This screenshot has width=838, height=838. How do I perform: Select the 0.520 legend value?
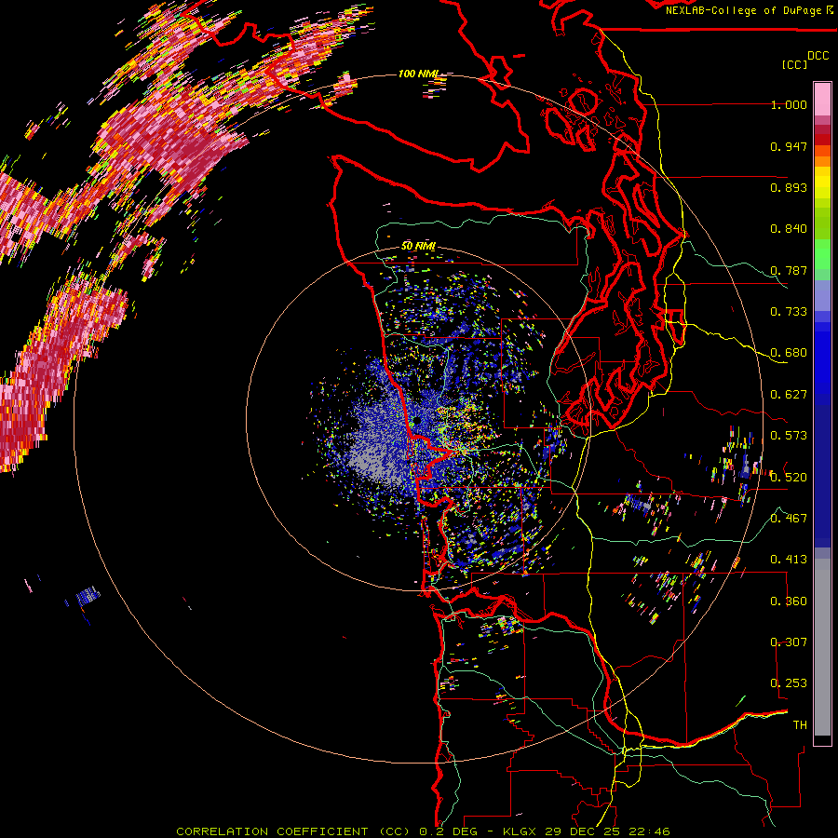(x=789, y=477)
